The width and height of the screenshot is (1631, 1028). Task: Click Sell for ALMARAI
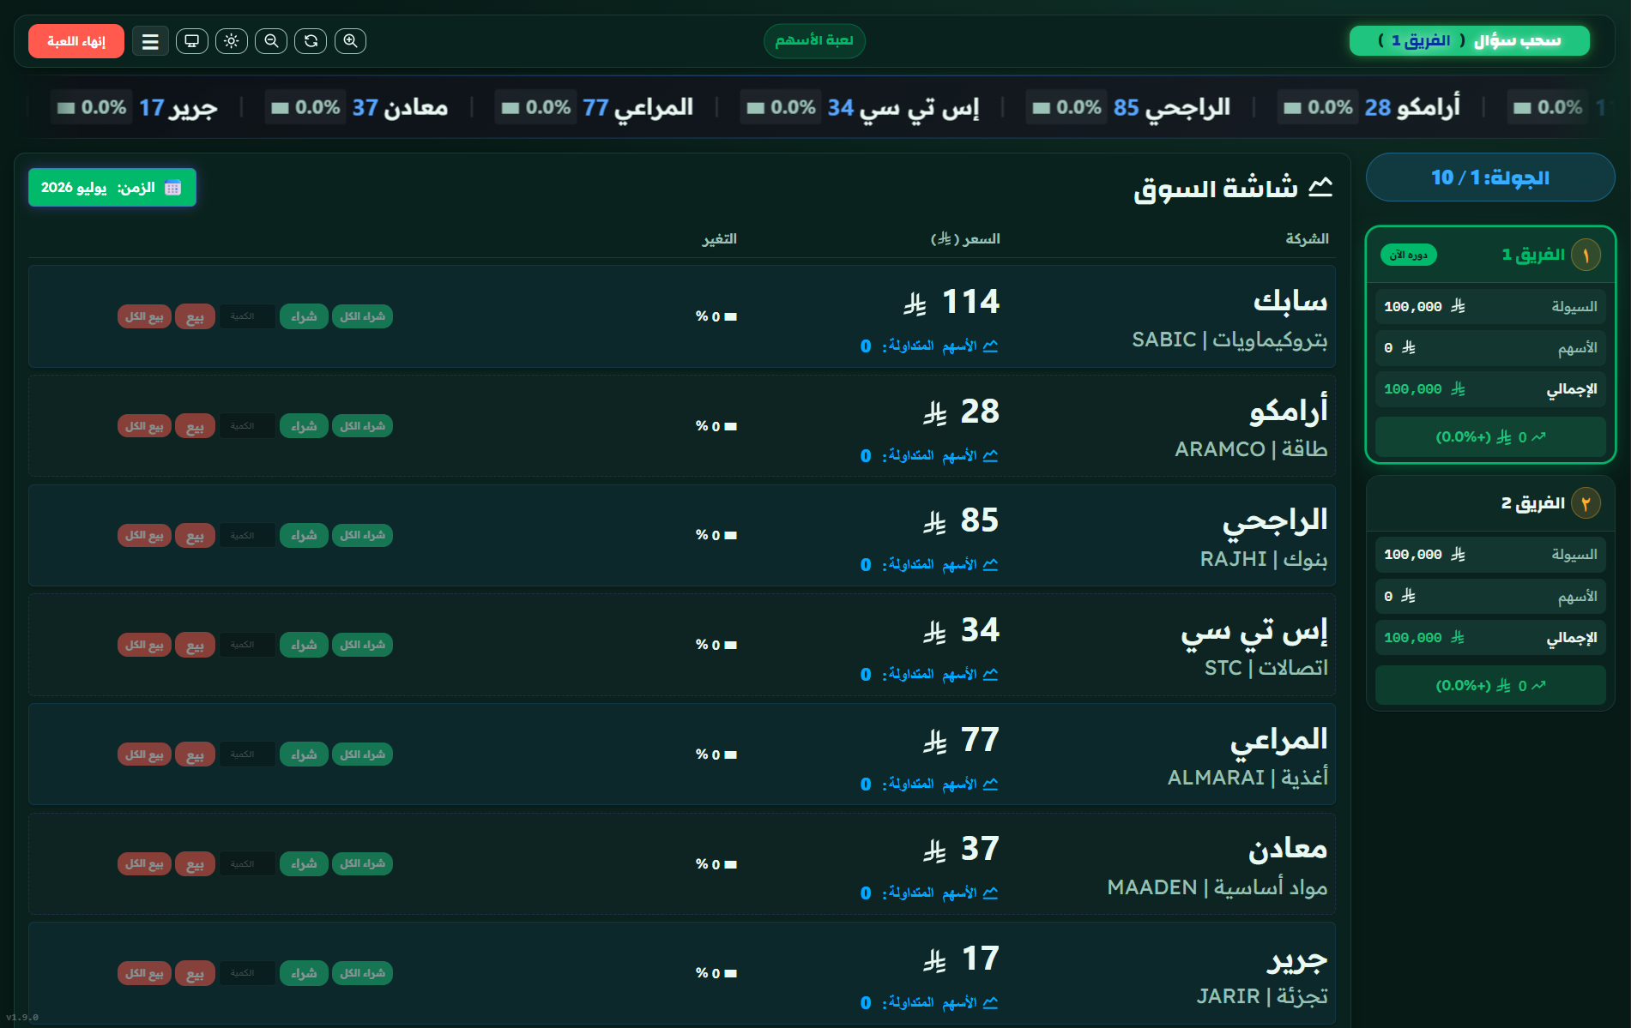pos(195,754)
